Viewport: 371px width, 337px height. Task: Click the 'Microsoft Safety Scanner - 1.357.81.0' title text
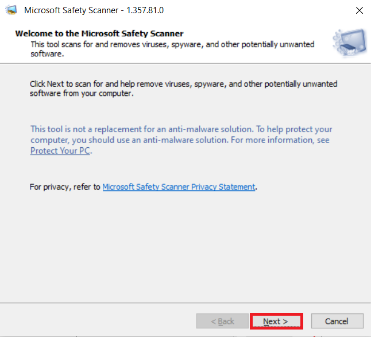pos(94,10)
